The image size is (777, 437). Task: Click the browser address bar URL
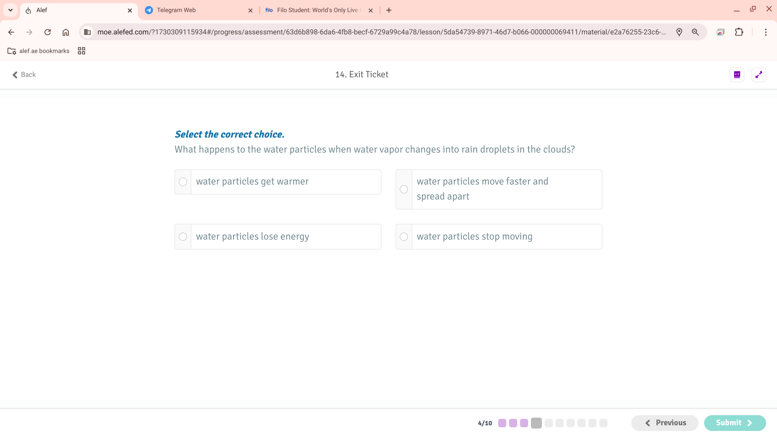click(380, 32)
